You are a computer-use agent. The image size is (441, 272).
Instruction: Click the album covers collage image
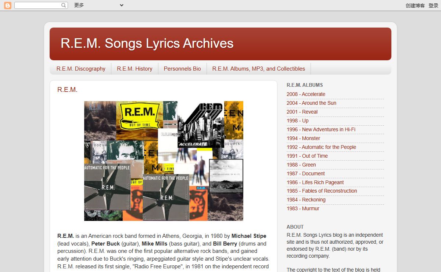click(164, 161)
